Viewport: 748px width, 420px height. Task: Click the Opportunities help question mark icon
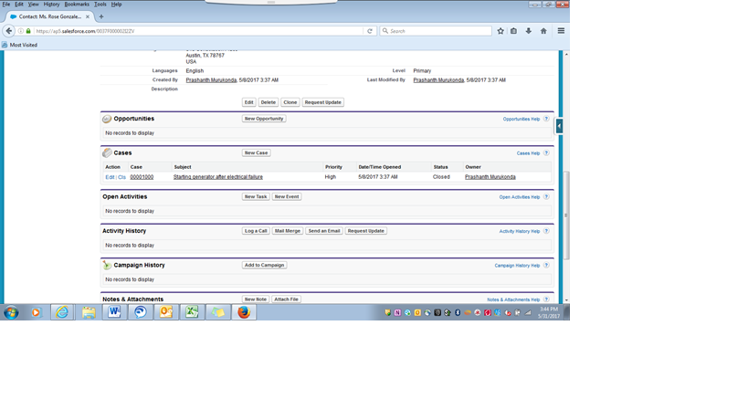(x=546, y=119)
